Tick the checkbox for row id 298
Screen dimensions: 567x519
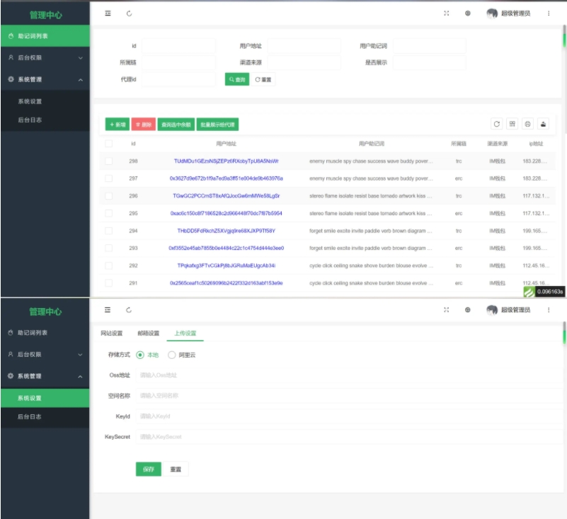[x=108, y=161]
